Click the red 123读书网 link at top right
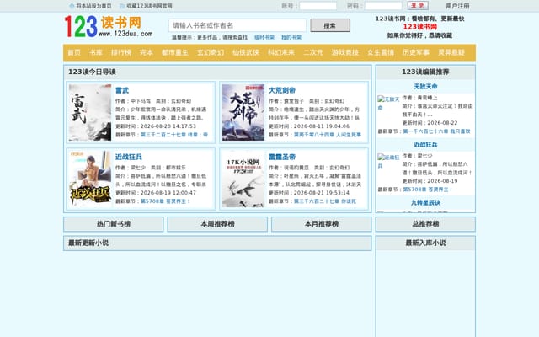Viewport: 539px width, 337px height. [419, 27]
